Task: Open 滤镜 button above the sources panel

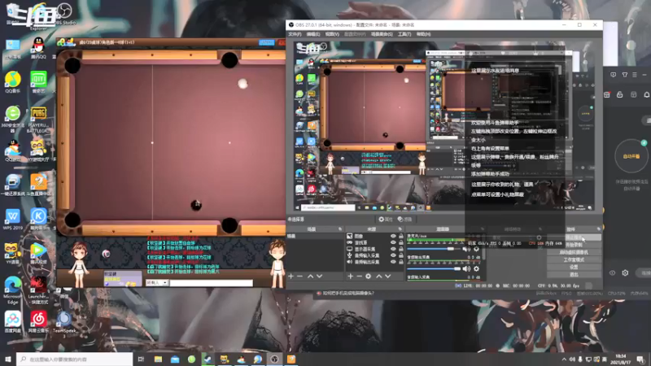Action: click(404, 219)
